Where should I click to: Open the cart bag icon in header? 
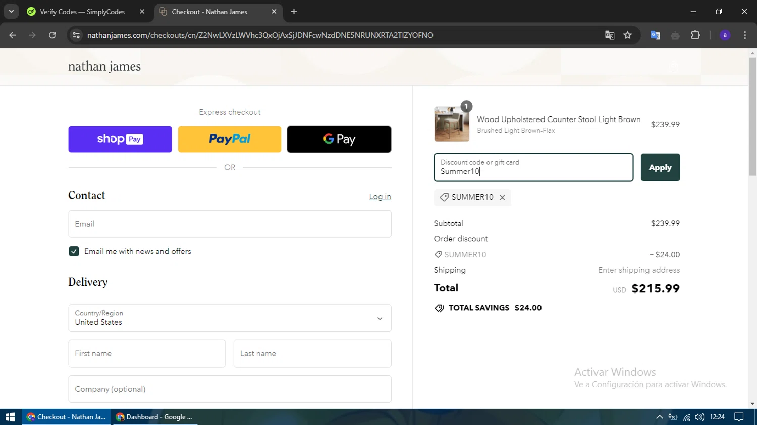click(x=673, y=67)
